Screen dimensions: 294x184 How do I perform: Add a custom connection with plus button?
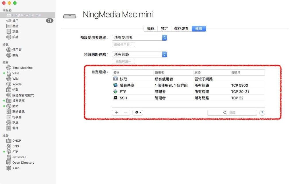(x=117, y=112)
